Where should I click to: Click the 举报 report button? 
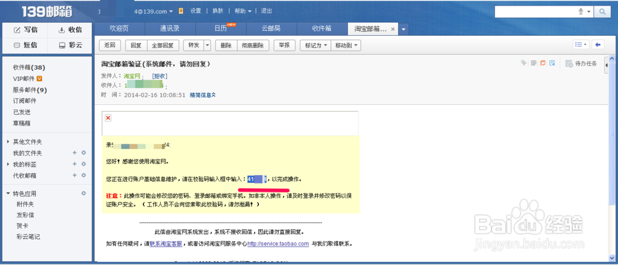pyautogui.click(x=284, y=45)
